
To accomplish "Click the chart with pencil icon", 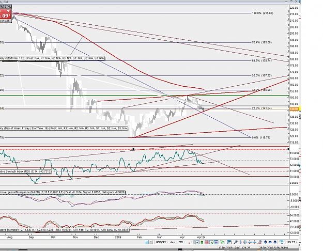I will tap(211, 242).
